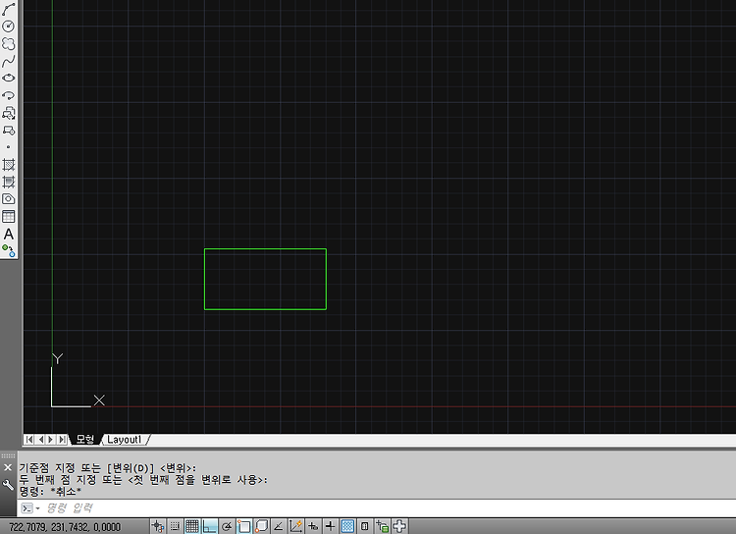This screenshot has width=736, height=534.
Task: Switch to the Layout1 tab
Action: (125, 440)
